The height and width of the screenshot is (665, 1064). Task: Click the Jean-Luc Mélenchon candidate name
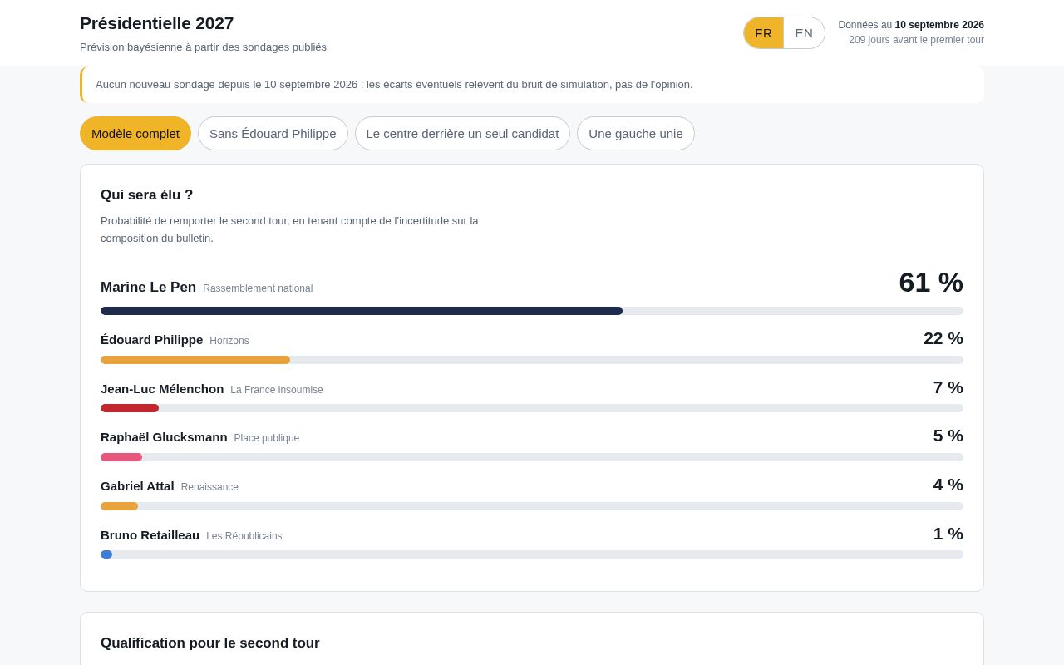(162, 389)
